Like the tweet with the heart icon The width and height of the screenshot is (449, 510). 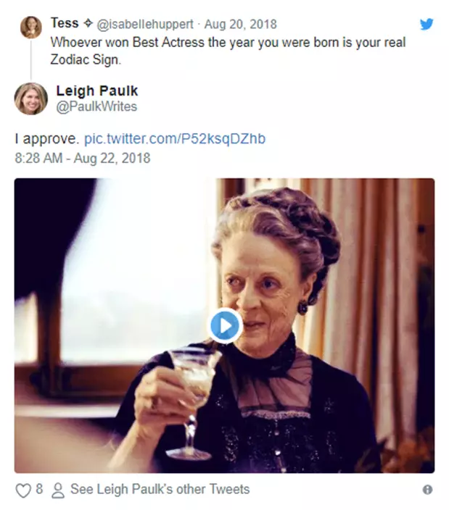[x=23, y=490]
